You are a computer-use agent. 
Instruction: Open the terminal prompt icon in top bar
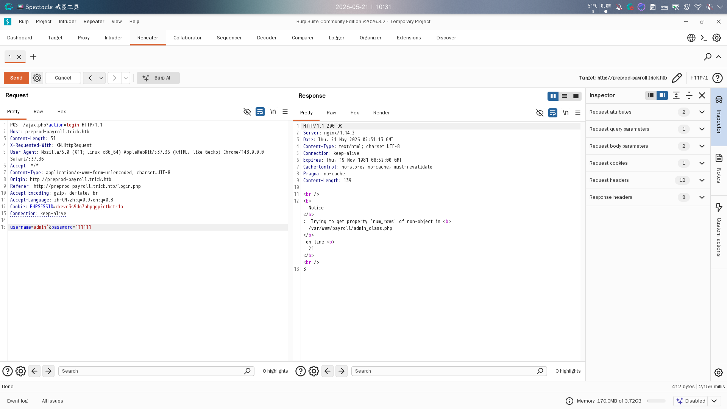(x=704, y=38)
